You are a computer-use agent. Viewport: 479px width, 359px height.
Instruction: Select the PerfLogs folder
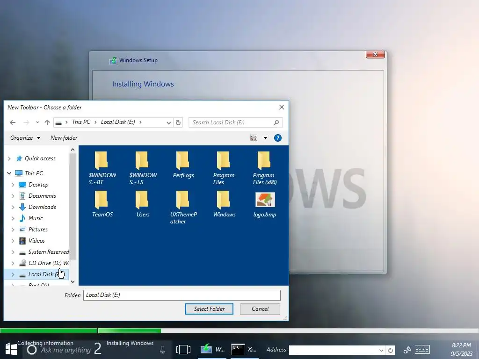click(183, 165)
